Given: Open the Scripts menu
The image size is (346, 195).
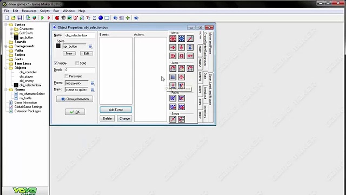Looking at the screenshot, I should tap(45, 11).
